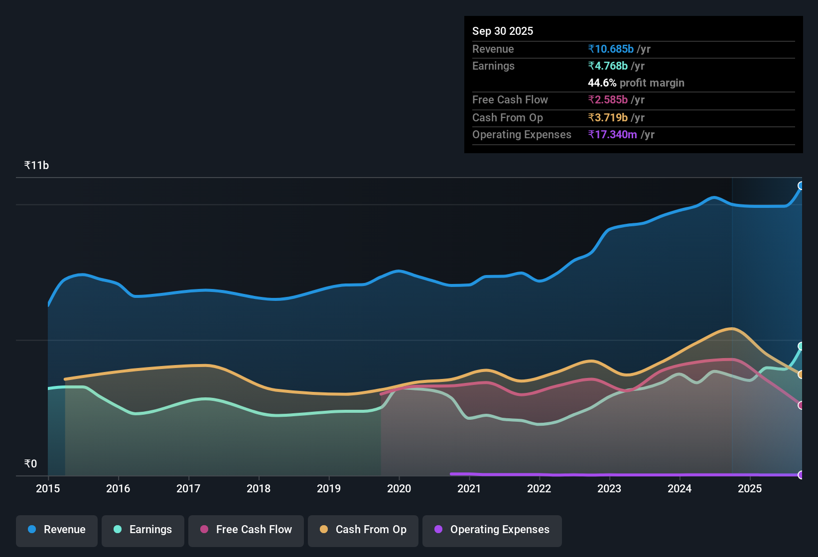The image size is (818, 557).
Task: Click the pink Free Cash Flow legend dot
Action: (204, 530)
